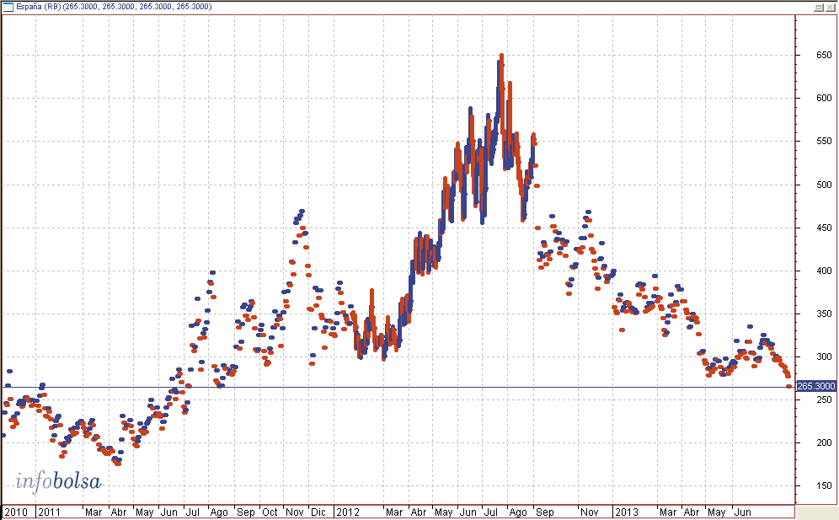Maximize the España chart window
Screen dimensions: 839x520
coord(819,7)
